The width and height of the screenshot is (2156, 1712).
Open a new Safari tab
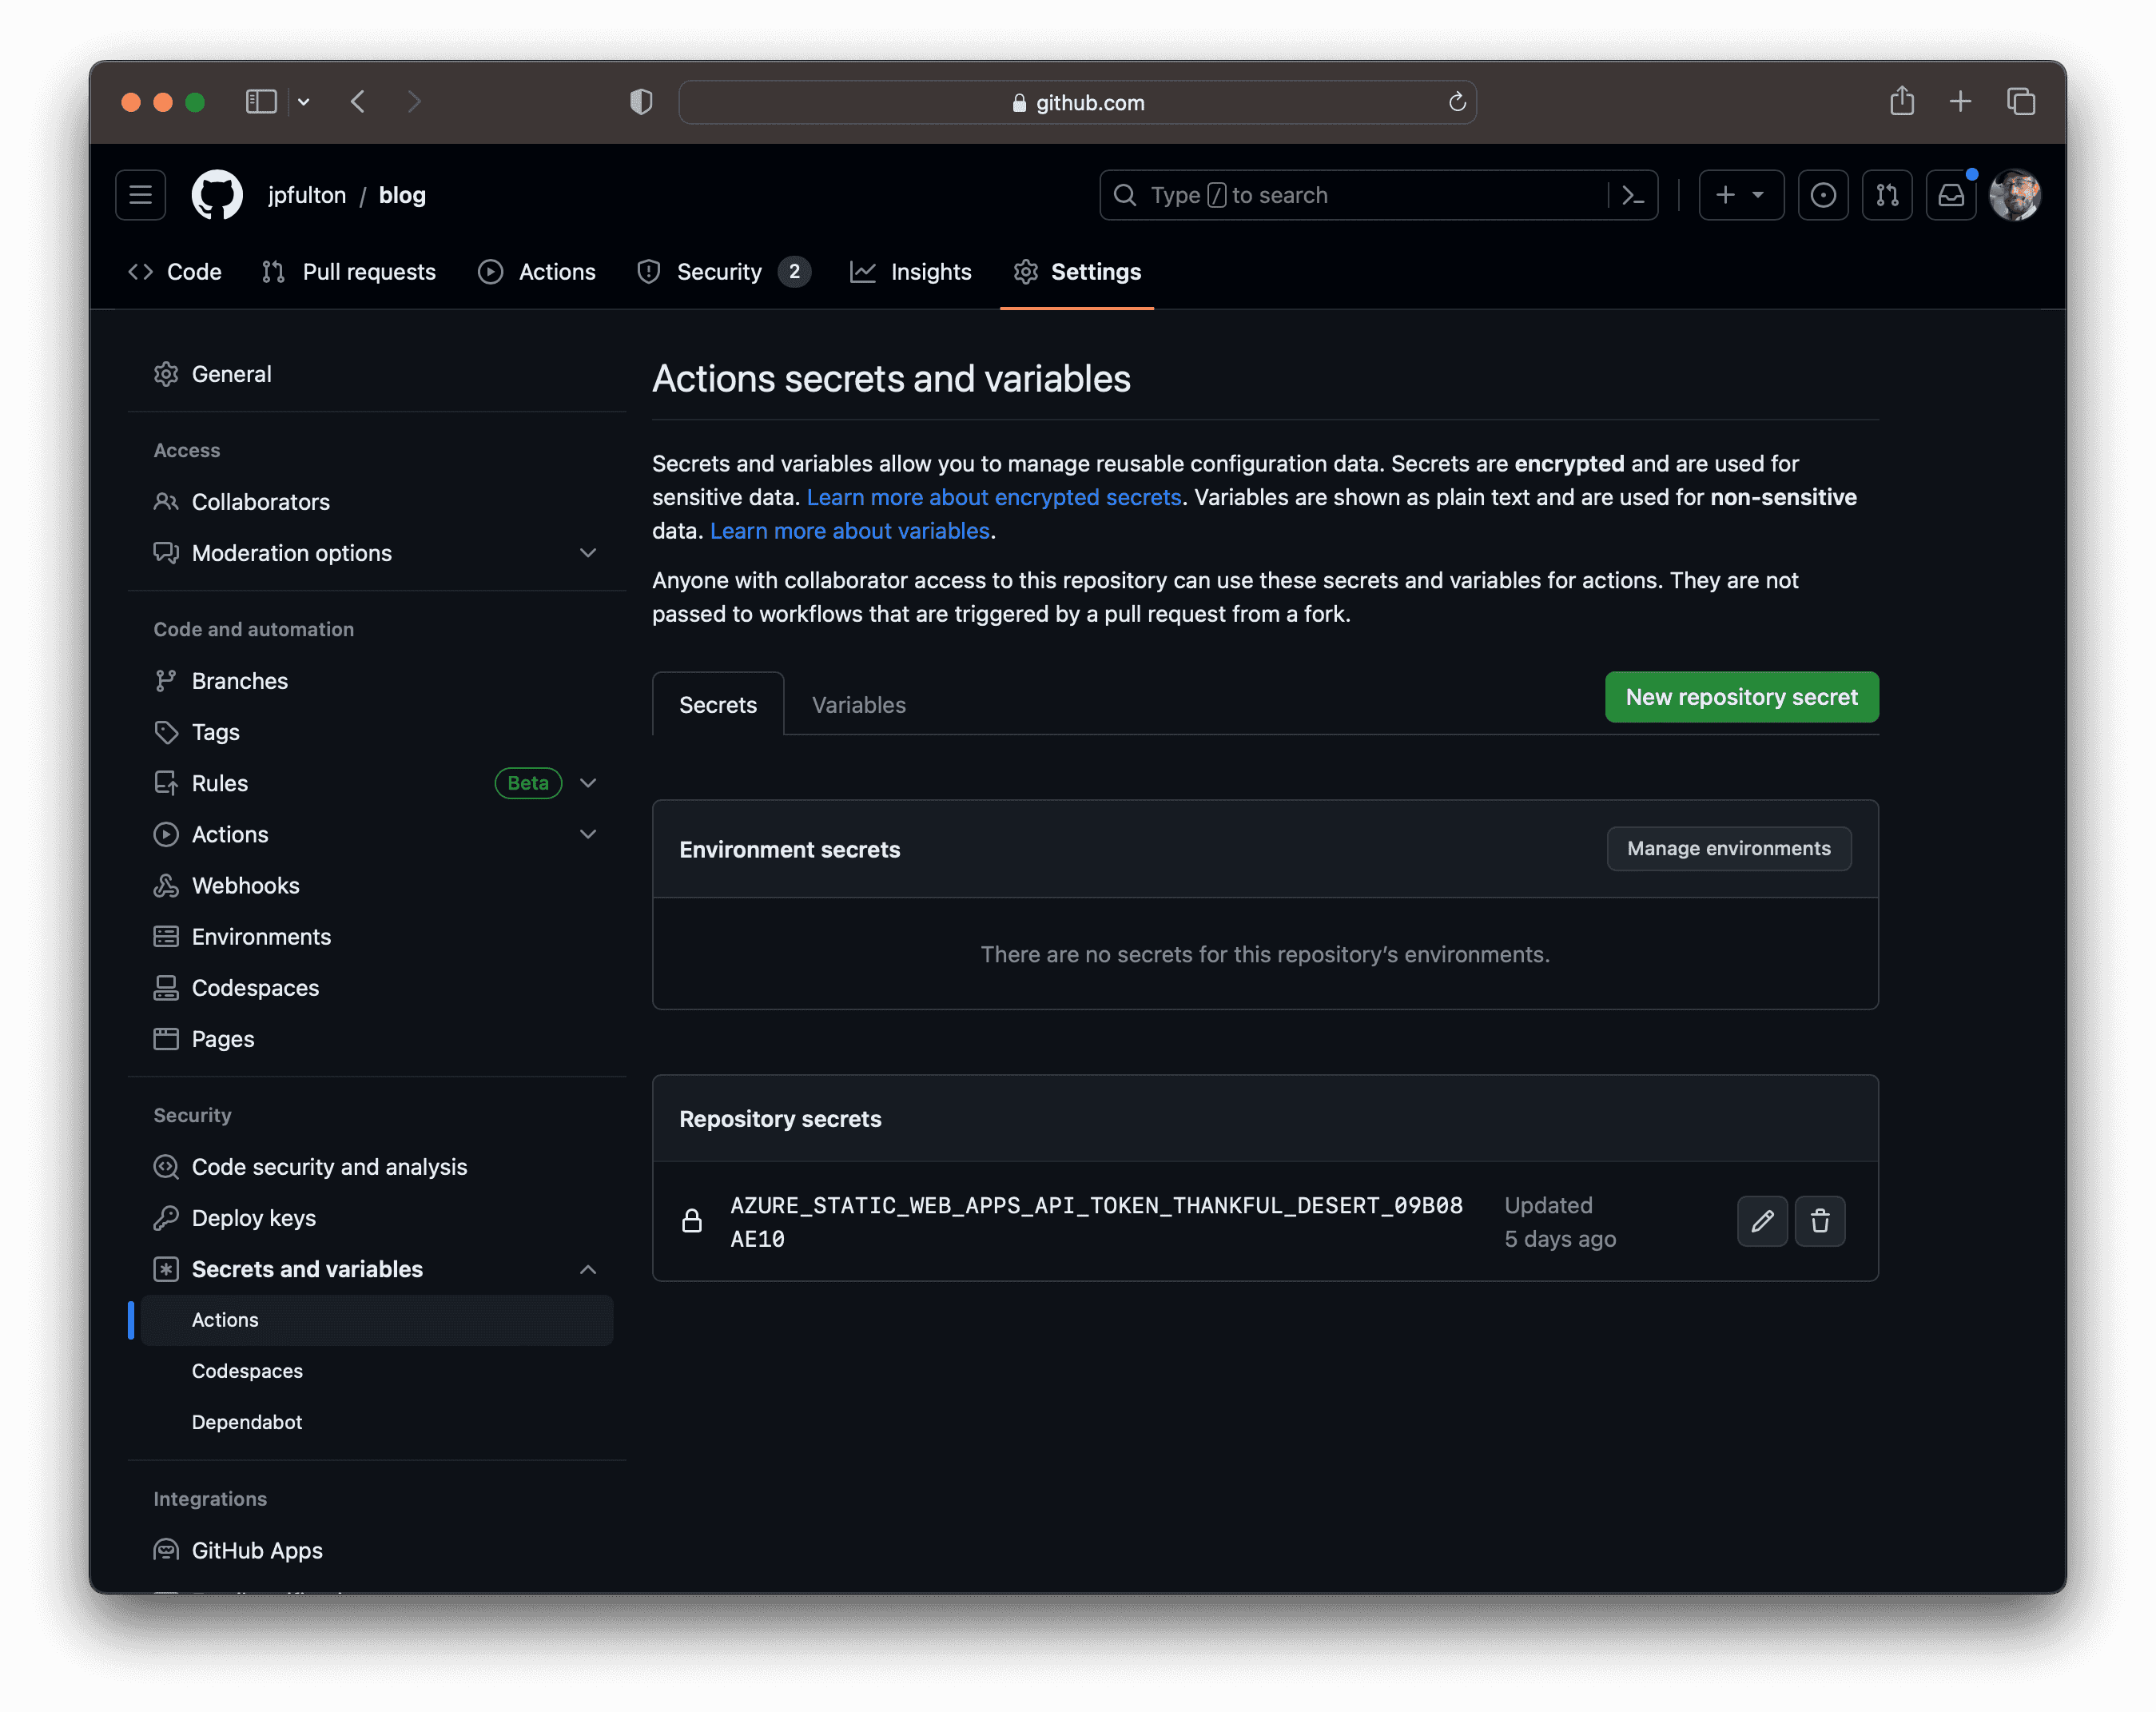point(1960,102)
